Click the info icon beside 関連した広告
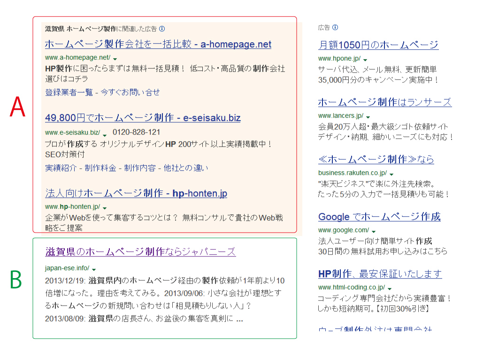Image resolution: width=491 pixels, height=348 pixels. [162, 29]
